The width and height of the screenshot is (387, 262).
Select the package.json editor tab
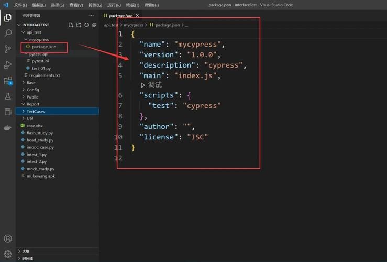(x=120, y=16)
